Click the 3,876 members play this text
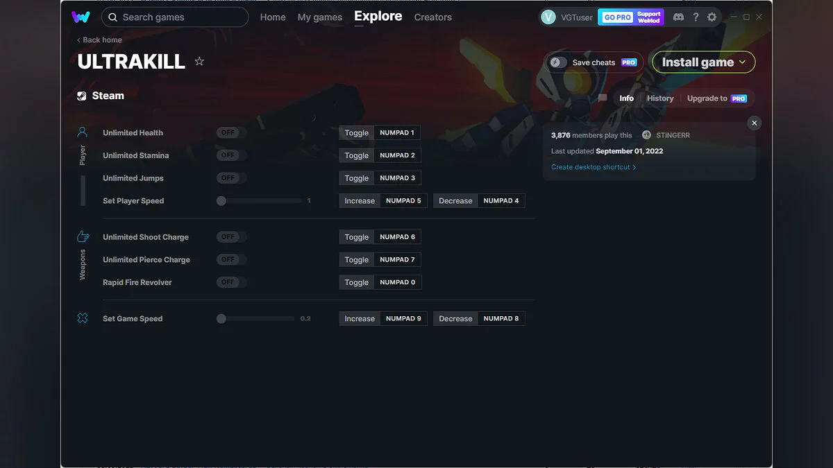833x468 pixels. [591, 135]
